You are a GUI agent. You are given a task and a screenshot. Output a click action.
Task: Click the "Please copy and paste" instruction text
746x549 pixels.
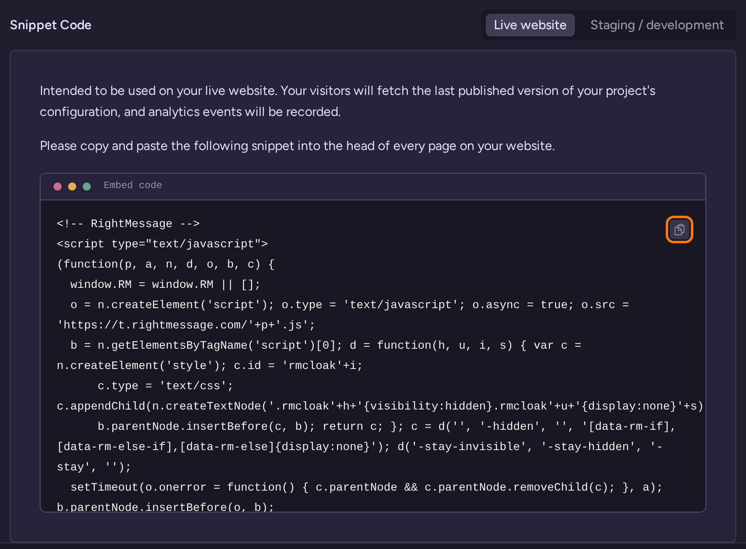point(297,146)
